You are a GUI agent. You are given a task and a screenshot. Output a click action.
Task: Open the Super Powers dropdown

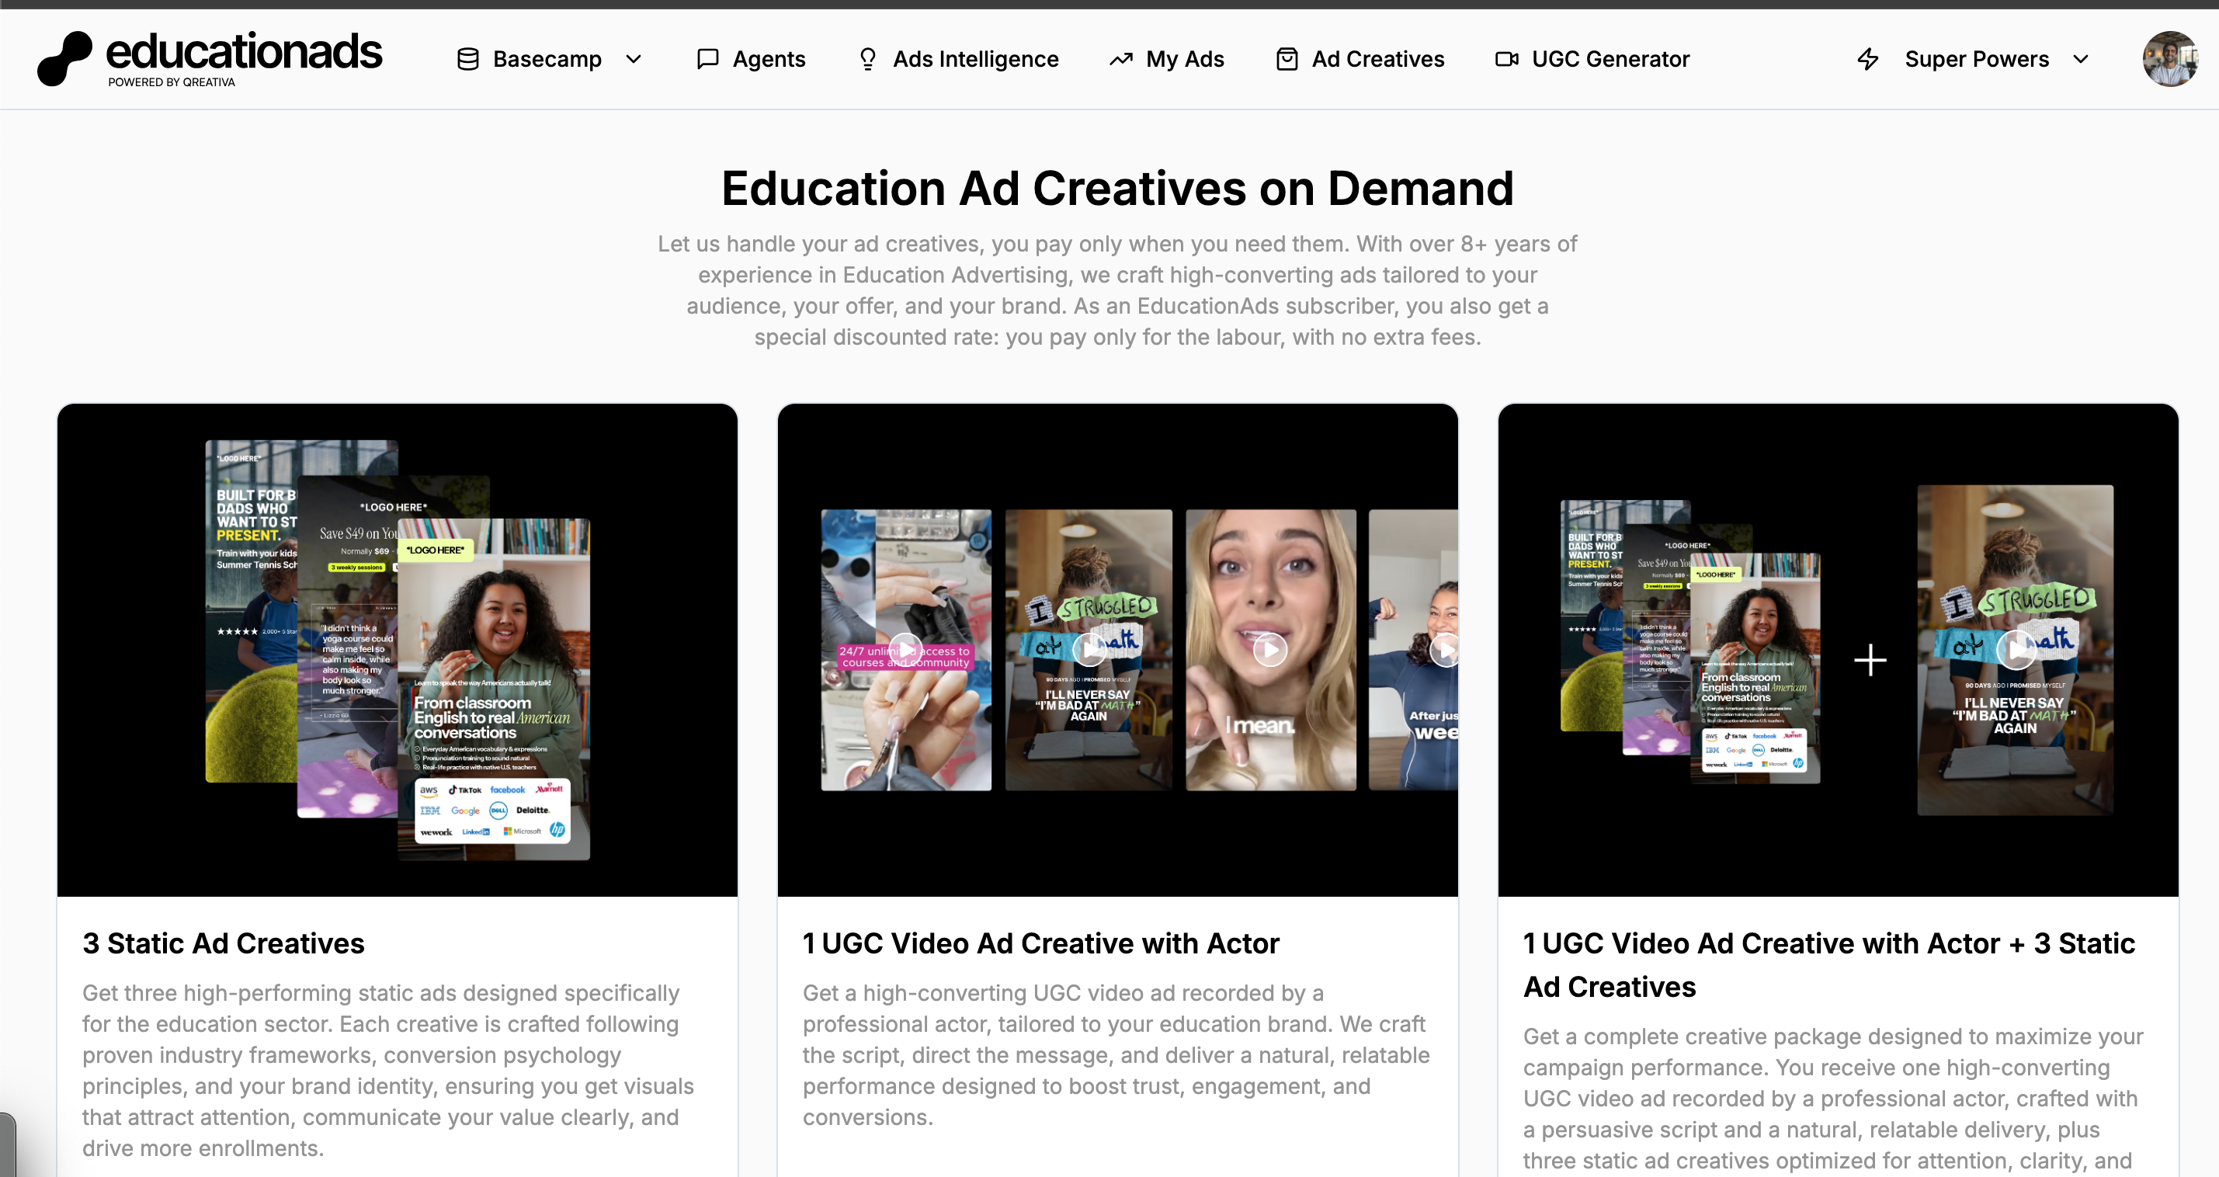pyautogui.click(x=2082, y=60)
